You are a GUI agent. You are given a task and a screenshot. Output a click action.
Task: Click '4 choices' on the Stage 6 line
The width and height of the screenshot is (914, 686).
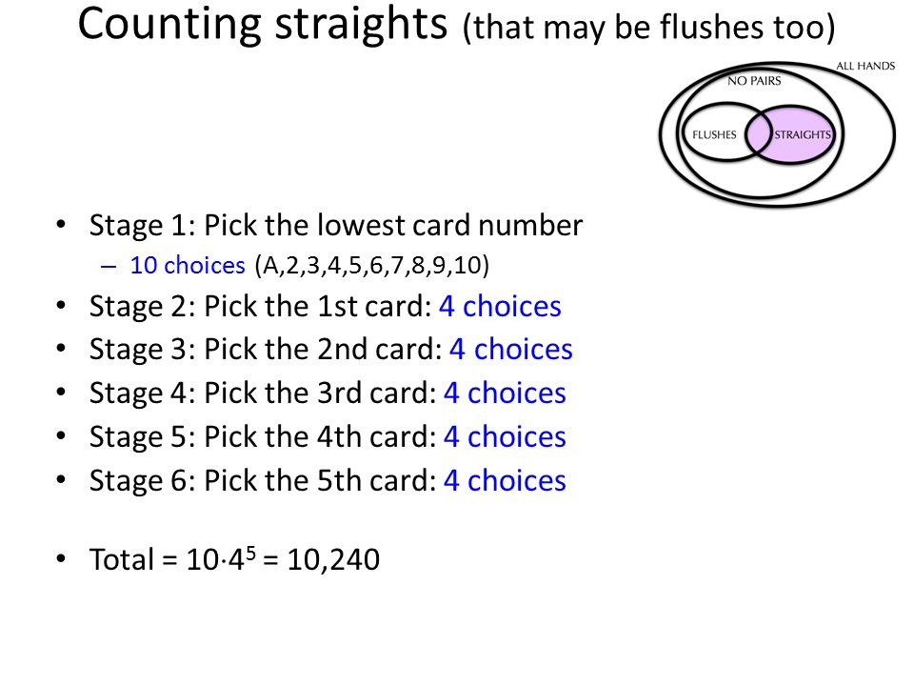(x=505, y=480)
